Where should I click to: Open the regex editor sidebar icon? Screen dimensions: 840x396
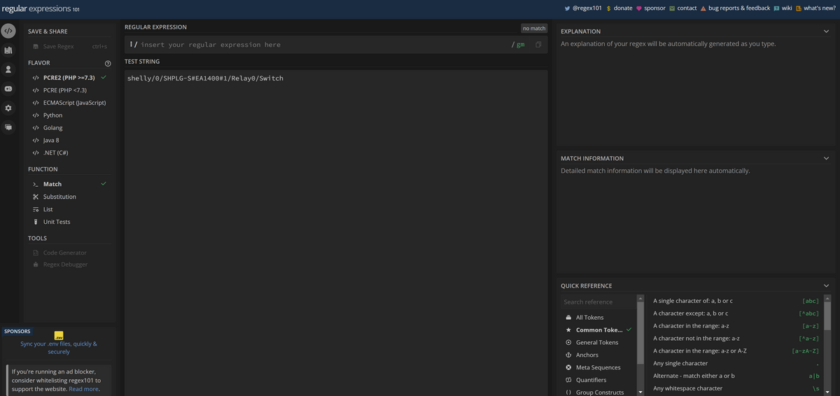coord(8,31)
